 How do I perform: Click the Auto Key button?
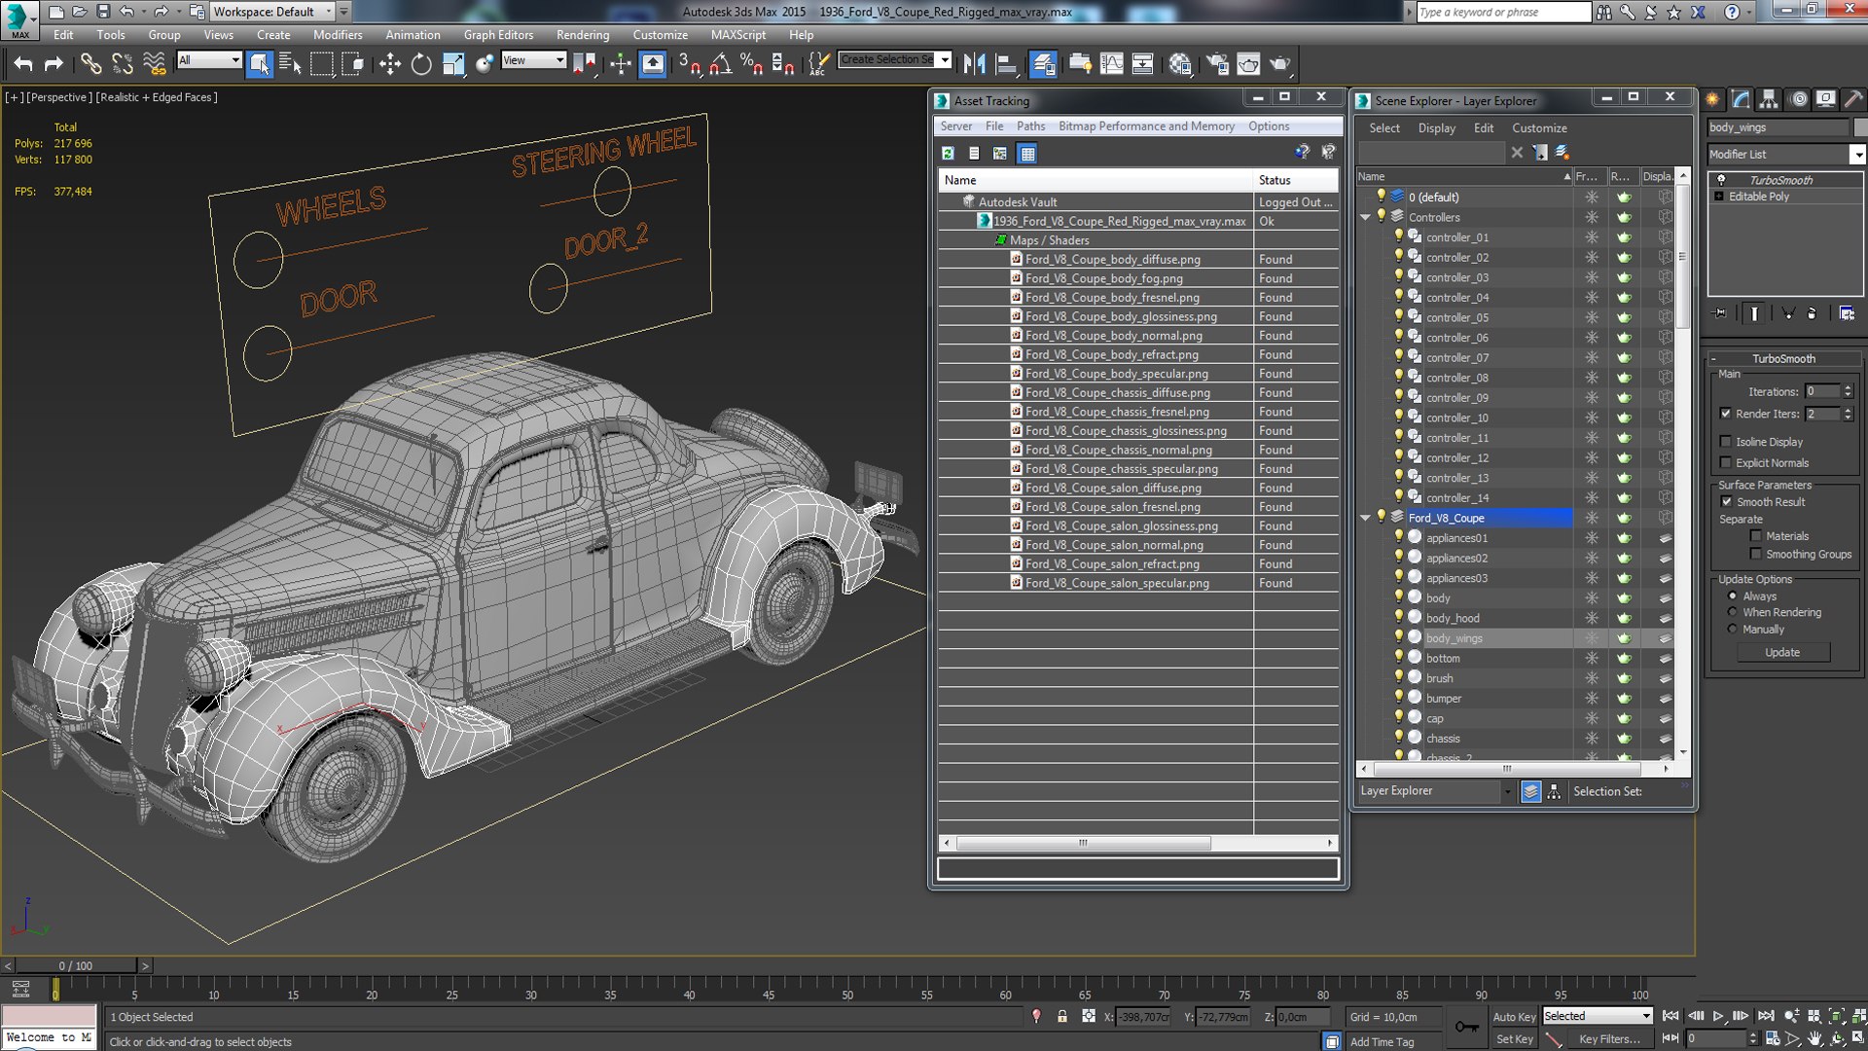(x=1514, y=1017)
